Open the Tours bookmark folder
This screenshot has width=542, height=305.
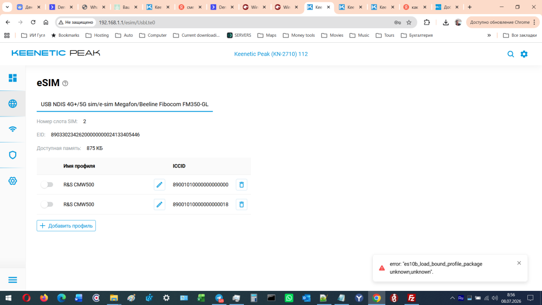point(385,35)
